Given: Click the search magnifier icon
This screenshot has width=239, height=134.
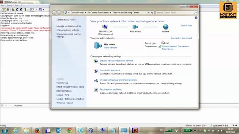Looking at the screenshot, I should pyautogui.click(x=195, y=13).
